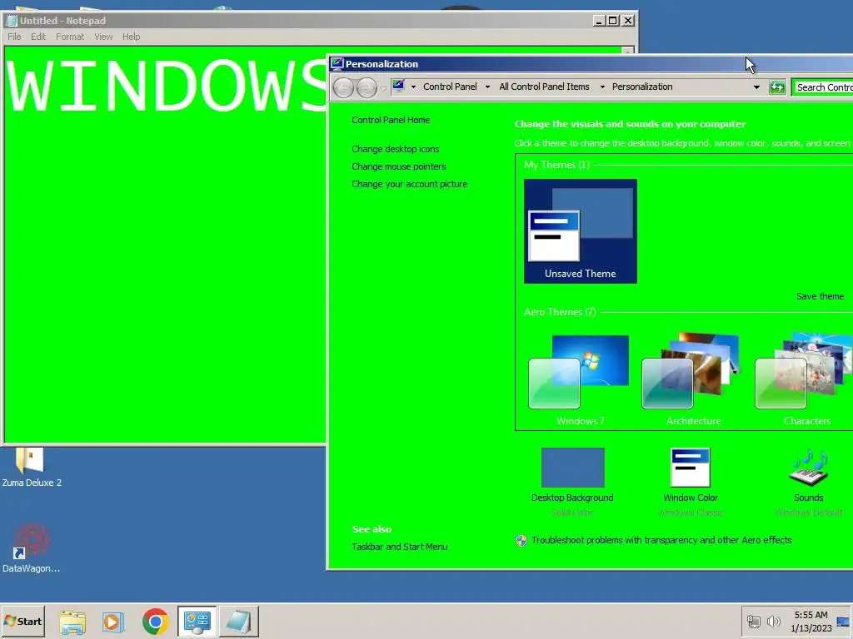The height and width of the screenshot is (639, 853).
Task: Open Control Panel Home link
Action: pos(391,120)
